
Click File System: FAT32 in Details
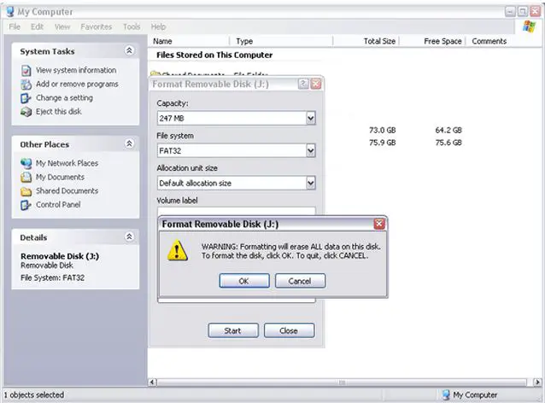[x=52, y=277]
